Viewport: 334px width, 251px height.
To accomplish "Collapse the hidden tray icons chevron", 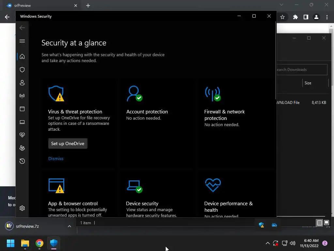I will coord(268,243).
